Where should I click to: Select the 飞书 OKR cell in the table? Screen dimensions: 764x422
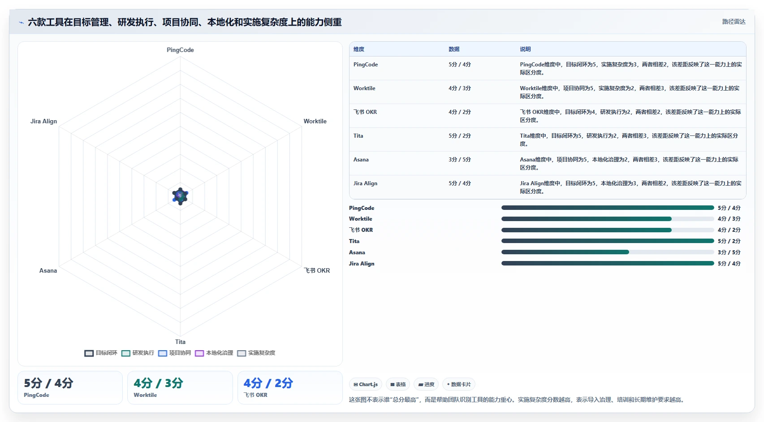click(x=365, y=112)
